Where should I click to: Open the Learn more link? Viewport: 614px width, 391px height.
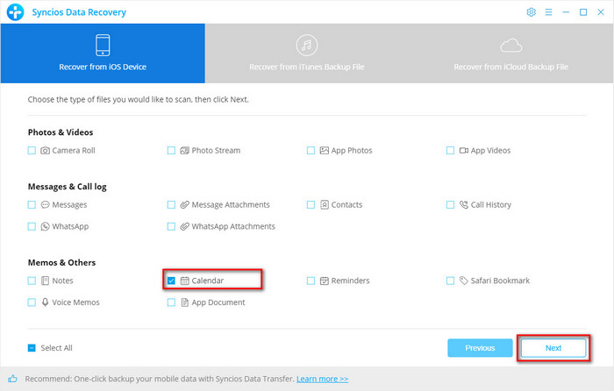pyautogui.click(x=322, y=379)
